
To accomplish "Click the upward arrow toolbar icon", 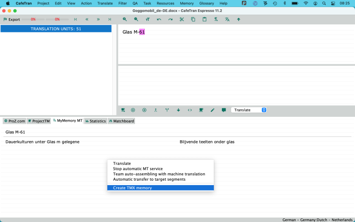I will pyautogui.click(x=239, y=20).
